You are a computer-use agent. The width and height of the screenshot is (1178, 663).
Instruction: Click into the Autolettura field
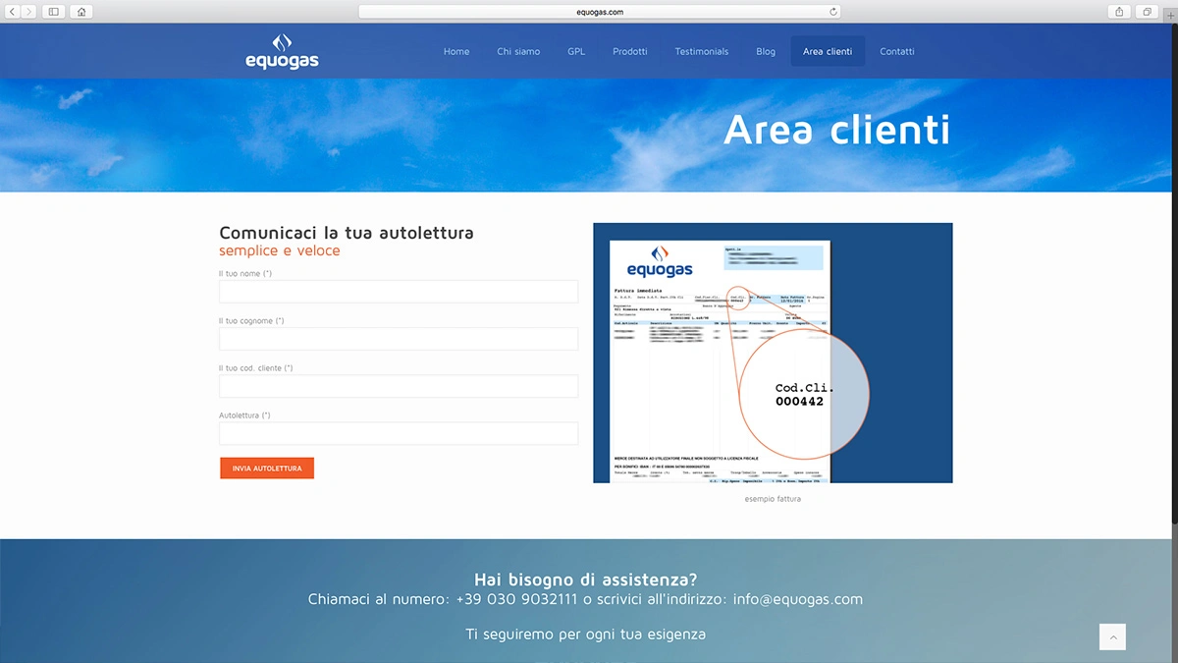pyautogui.click(x=399, y=433)
